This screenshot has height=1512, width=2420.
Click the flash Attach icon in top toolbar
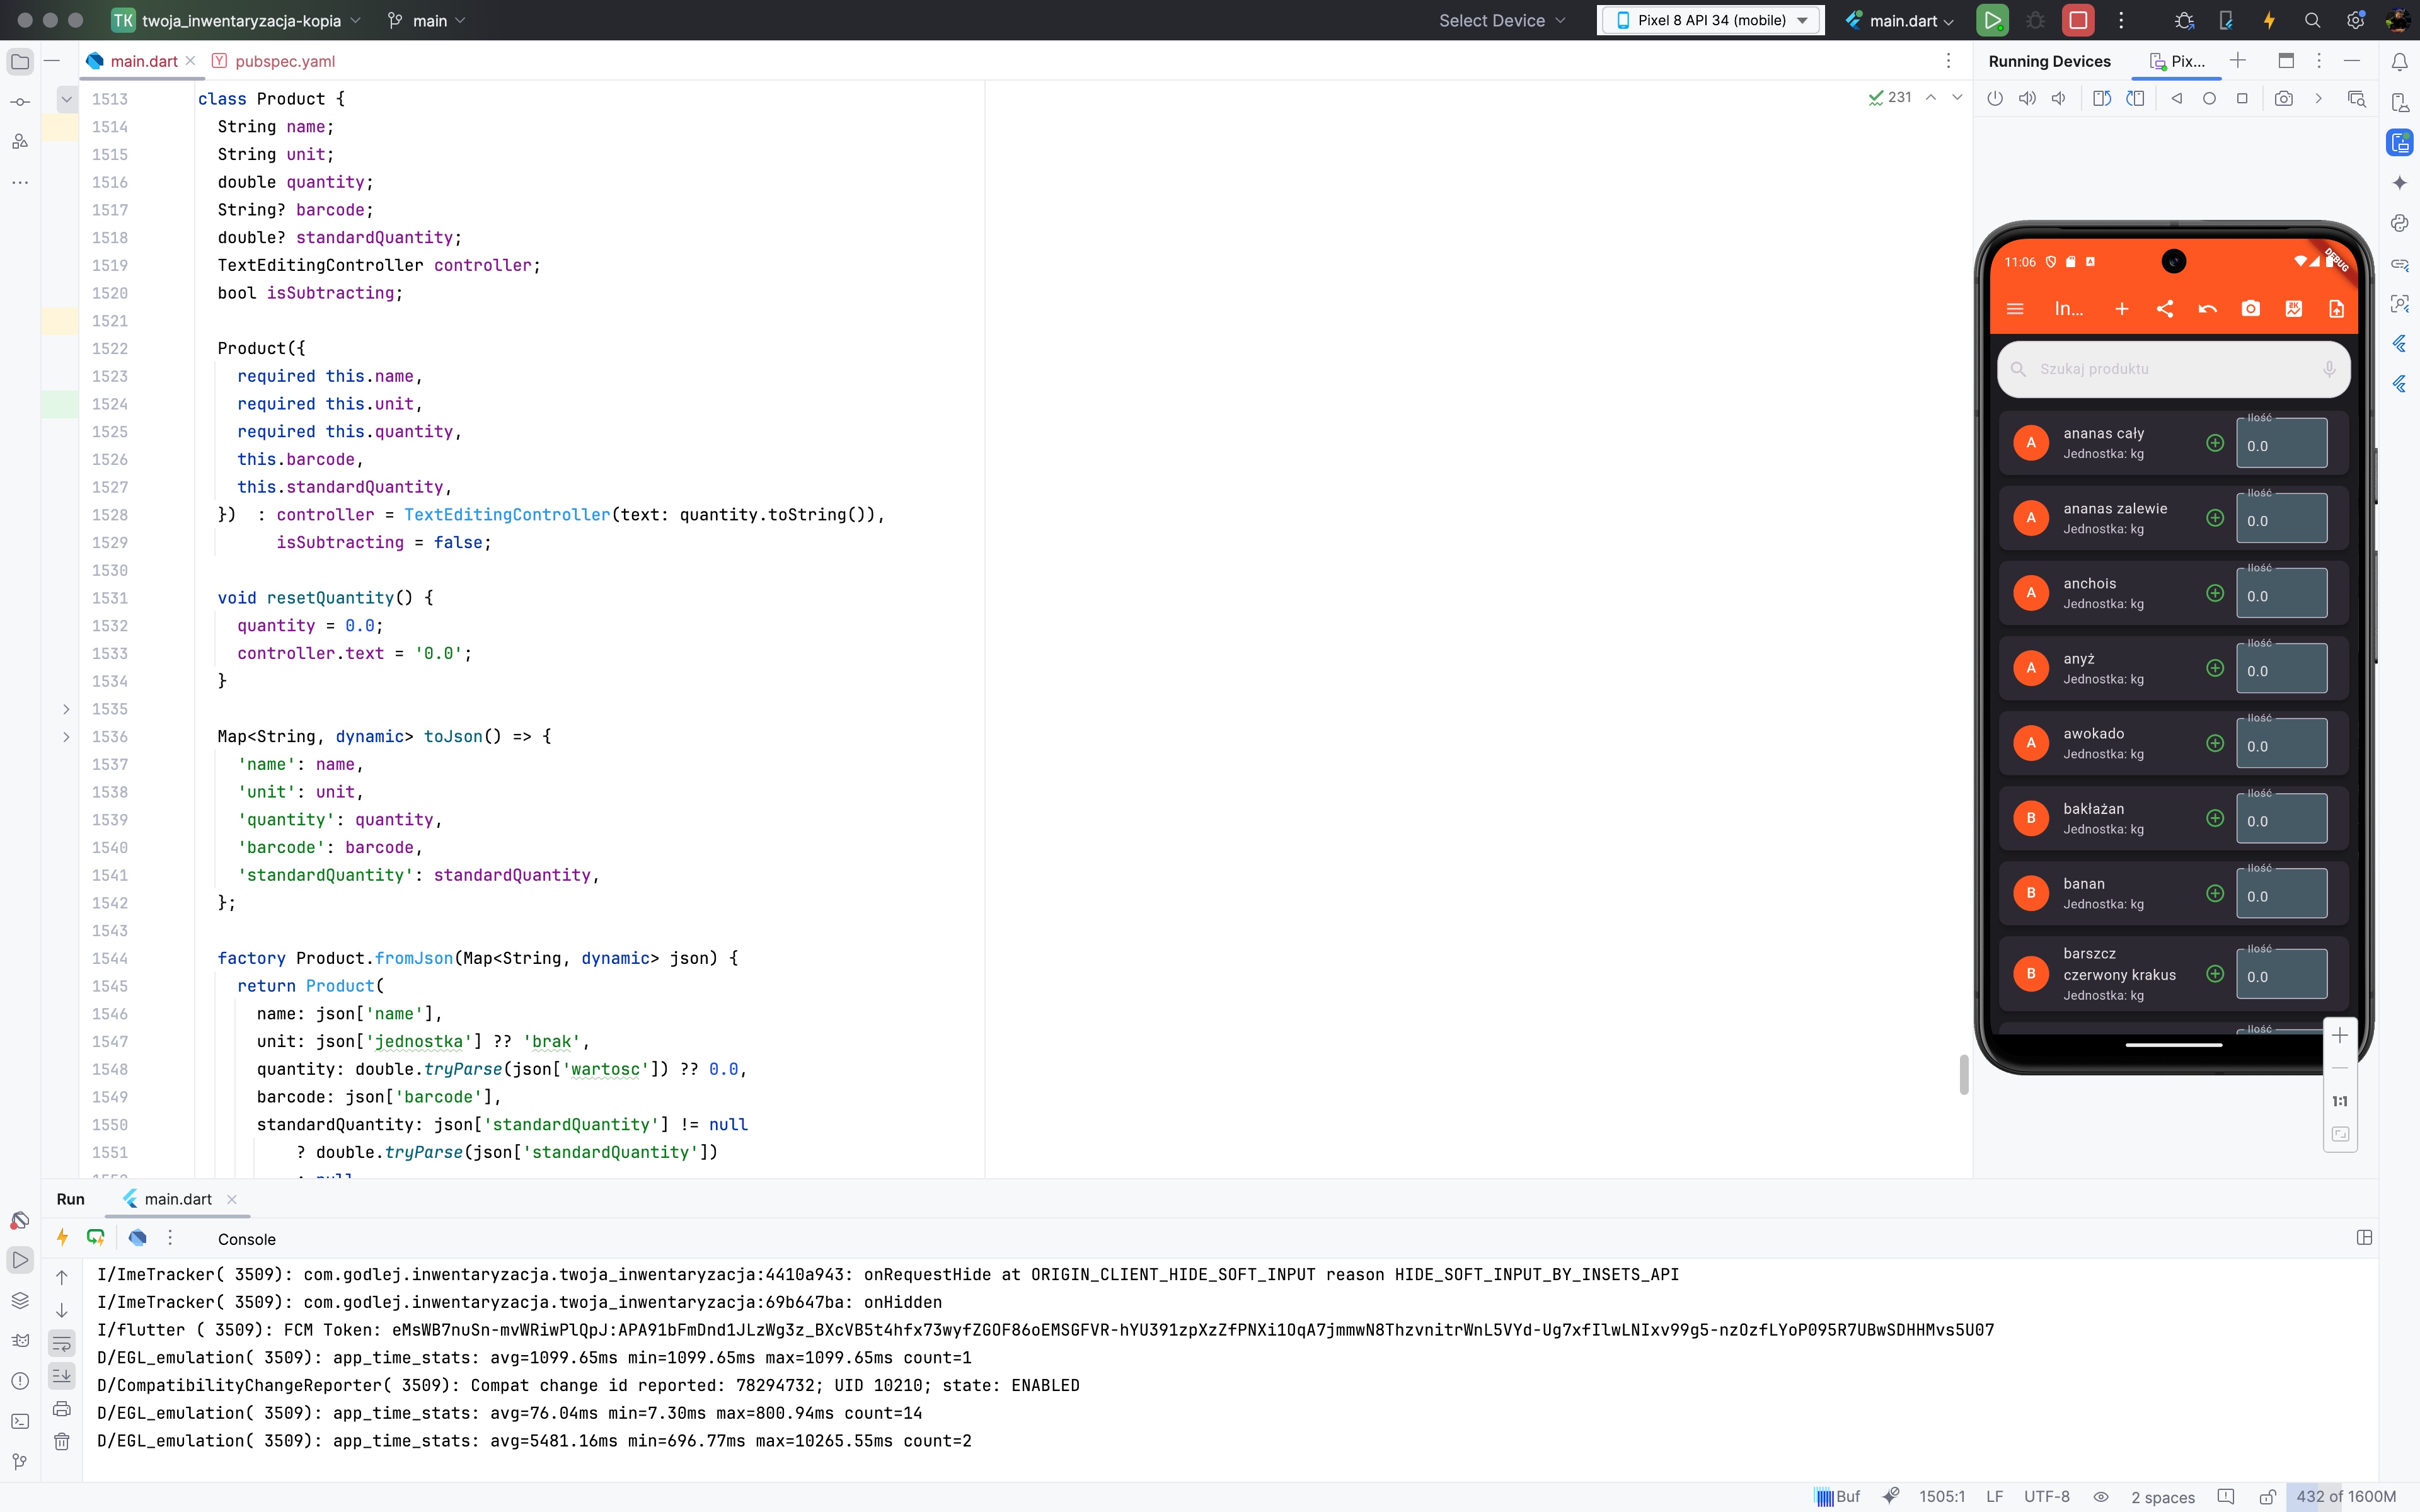[x=2269, y=20]
